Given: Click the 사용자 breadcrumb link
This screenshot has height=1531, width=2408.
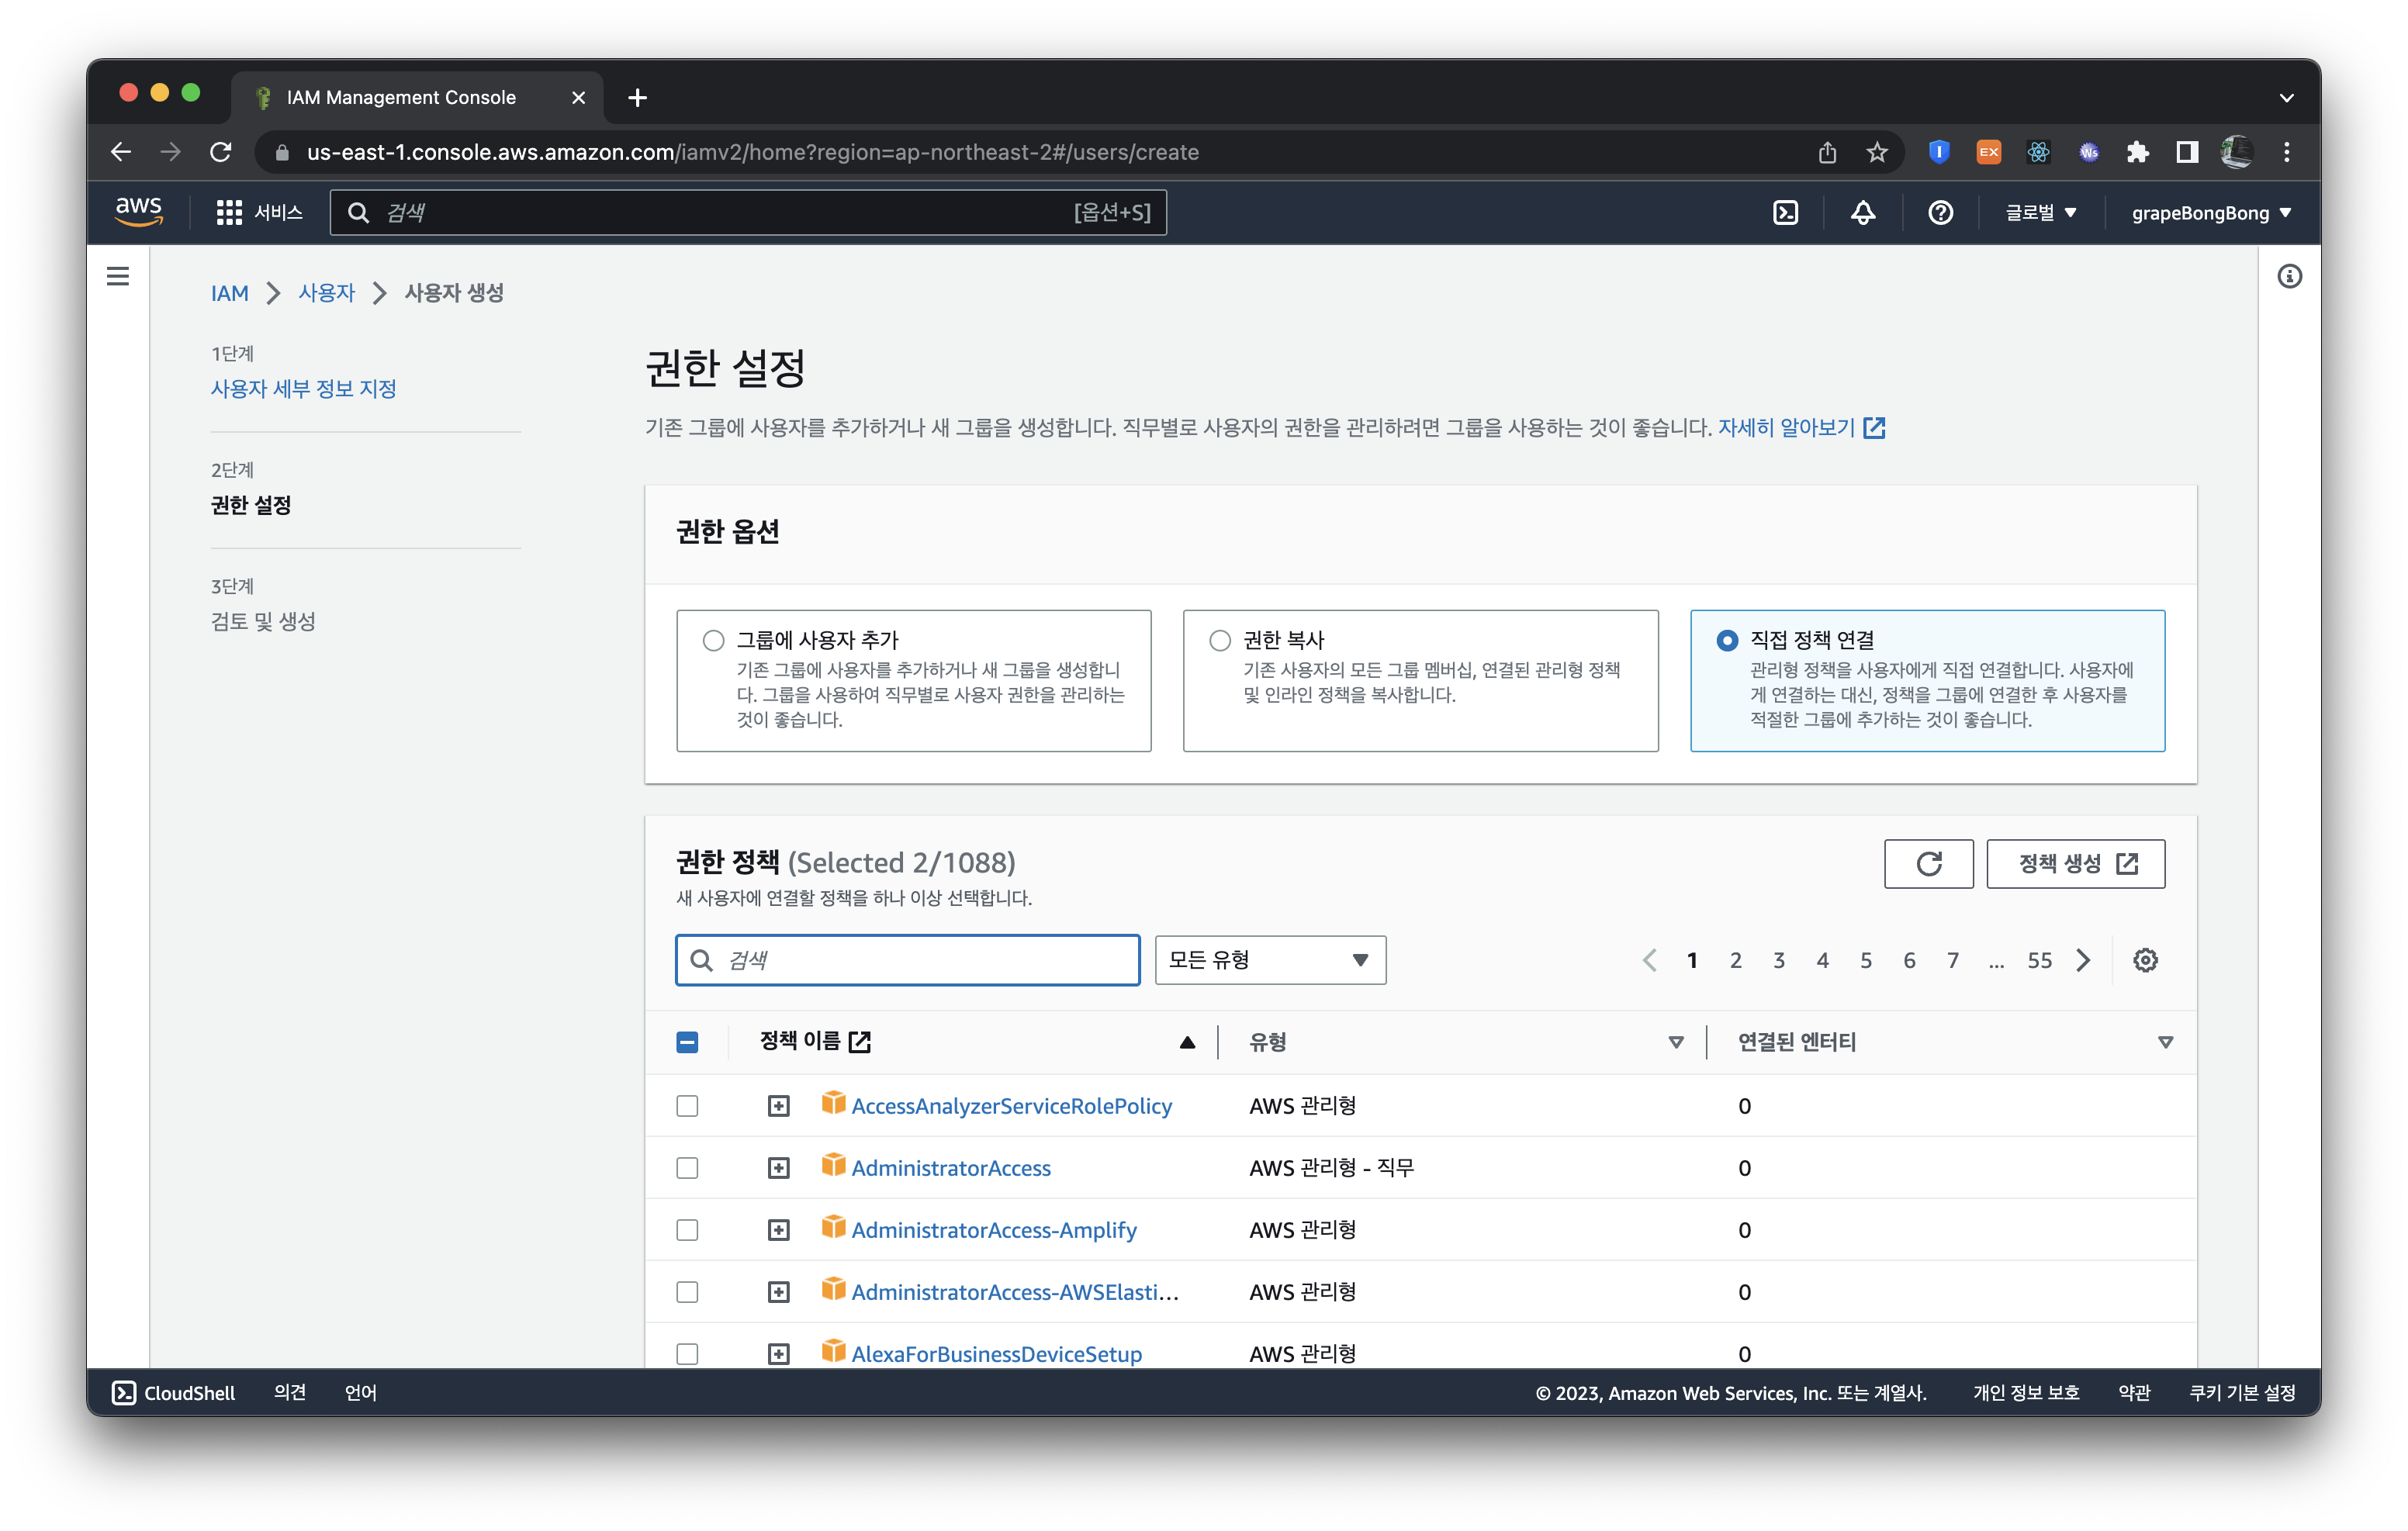Looking at the screenshot, I should click(326, 293).
